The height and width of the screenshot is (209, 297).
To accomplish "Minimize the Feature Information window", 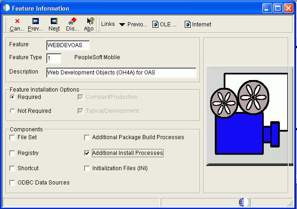I will [267, 8].
